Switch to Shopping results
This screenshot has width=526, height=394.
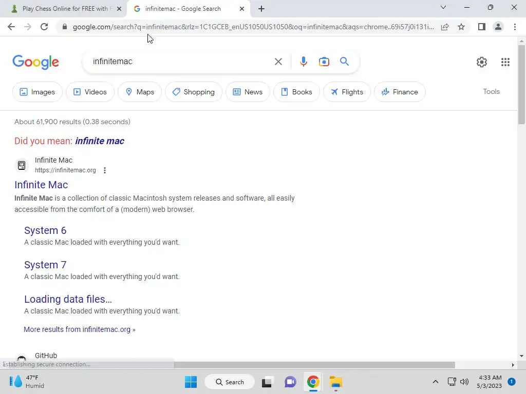pyautogui.click(x=194, y=92)
